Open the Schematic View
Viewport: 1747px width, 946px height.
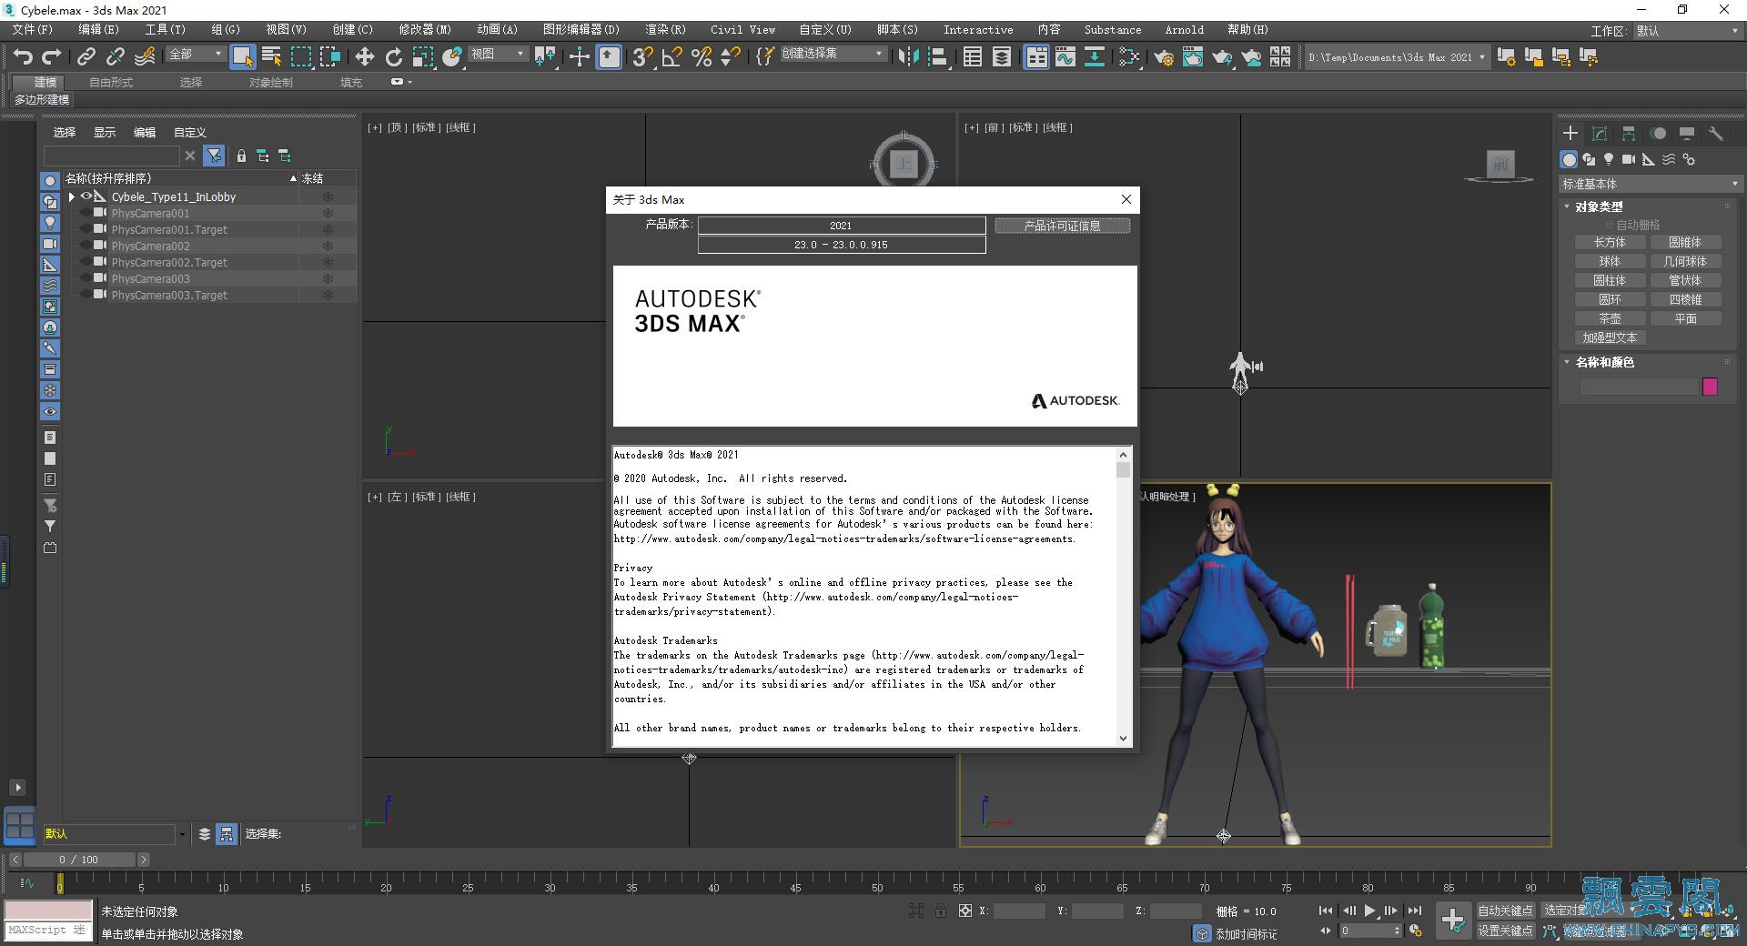[1095, 56]
